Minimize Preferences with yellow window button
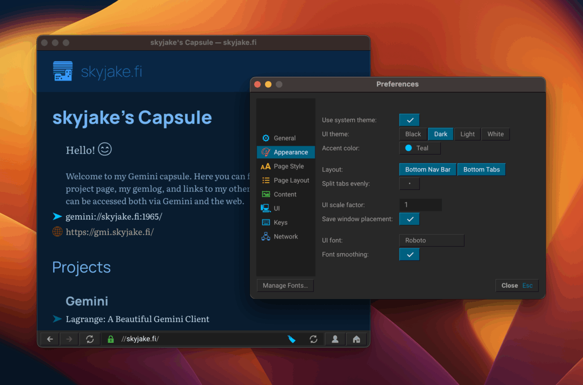Viewport: 583px width, 385px height. pos(268,84)
